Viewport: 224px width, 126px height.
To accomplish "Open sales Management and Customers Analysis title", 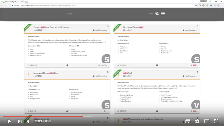I will coord(143,119).
